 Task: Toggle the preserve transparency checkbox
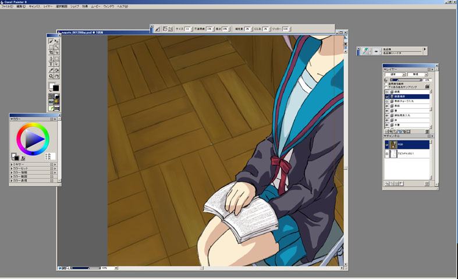click(x=386, y=84)
